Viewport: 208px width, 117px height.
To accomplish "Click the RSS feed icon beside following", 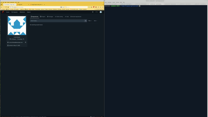I will (x=24, y=39).
